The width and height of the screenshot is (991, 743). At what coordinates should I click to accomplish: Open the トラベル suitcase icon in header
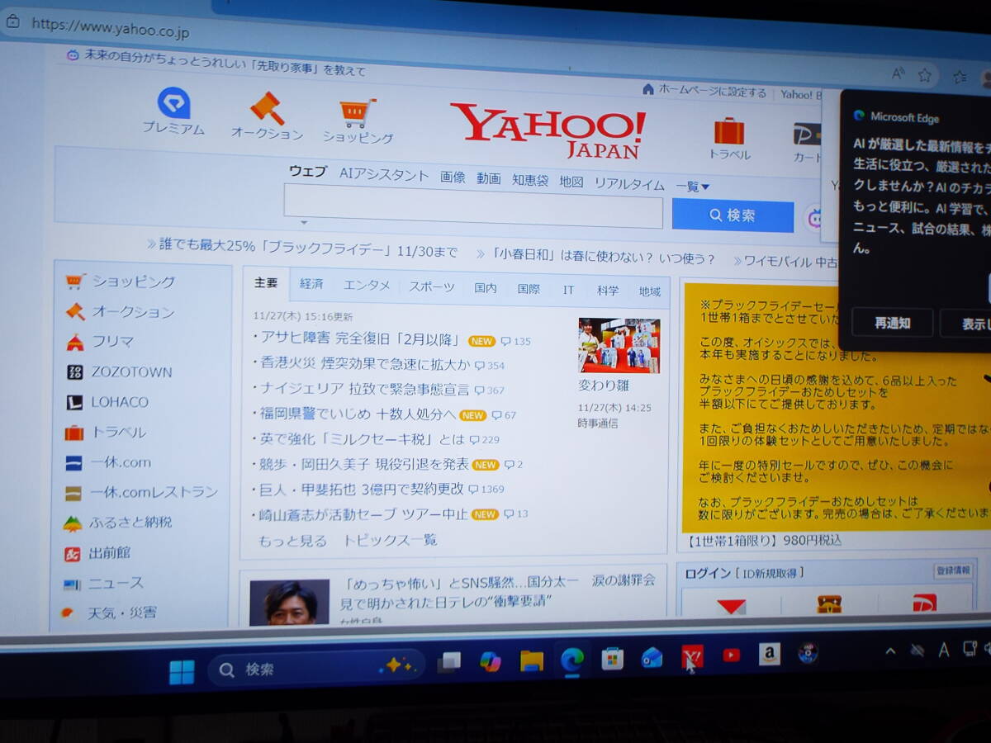[x=729, y=130]
